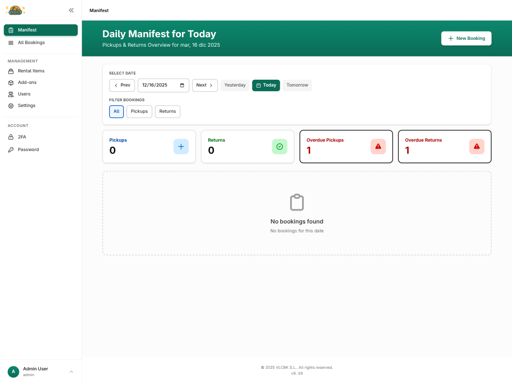The width and height of the screenshot is (512, 384).
Task: Expand the Admin User profile menu
Action: [x=71, y=371]
